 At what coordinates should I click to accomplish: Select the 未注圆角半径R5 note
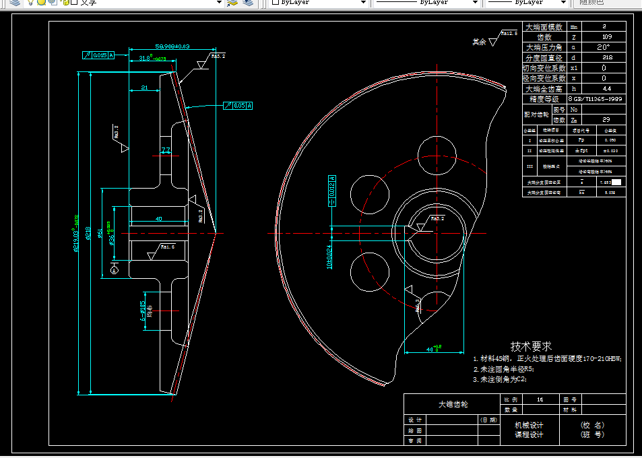click(x=504, y=369)
